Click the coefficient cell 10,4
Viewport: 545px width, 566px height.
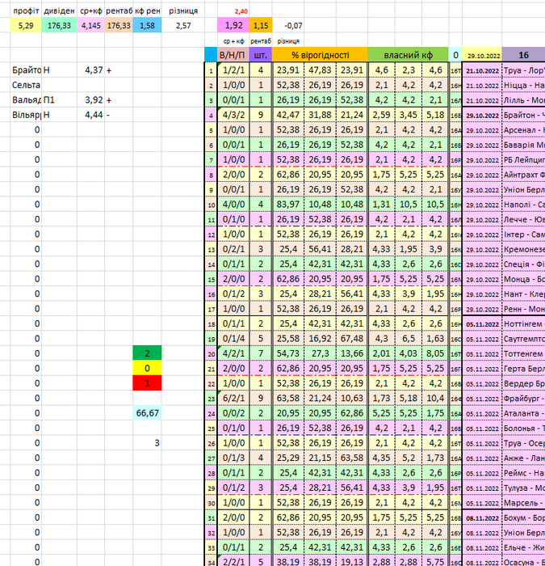point(435,398)
